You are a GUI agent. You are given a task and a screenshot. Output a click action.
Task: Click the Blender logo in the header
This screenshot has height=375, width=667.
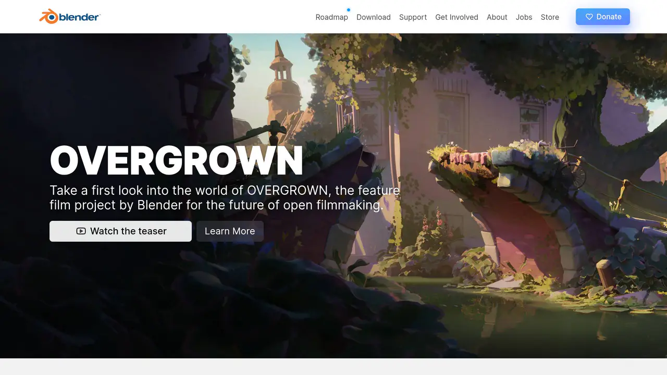(70, 17)
